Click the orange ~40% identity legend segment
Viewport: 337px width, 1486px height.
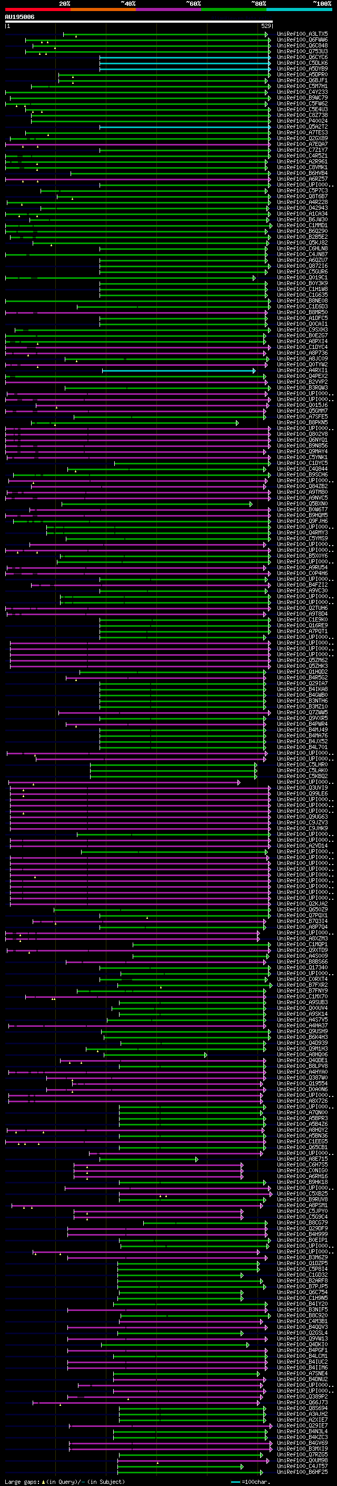(103, 10)
